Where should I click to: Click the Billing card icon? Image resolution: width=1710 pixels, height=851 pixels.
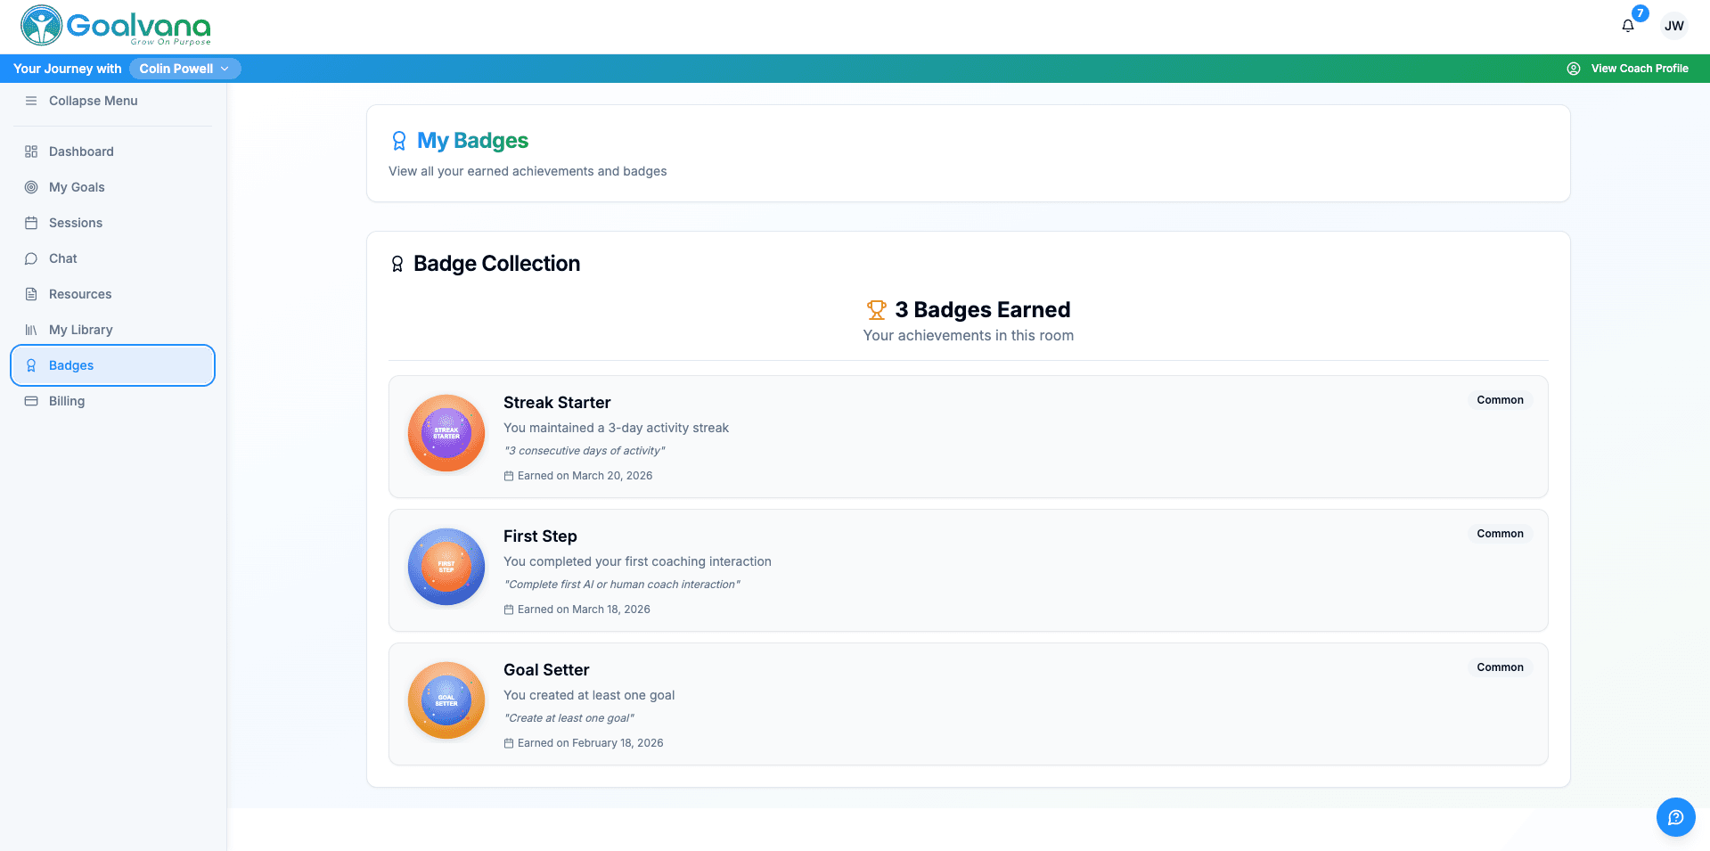(x=31, y=401)
